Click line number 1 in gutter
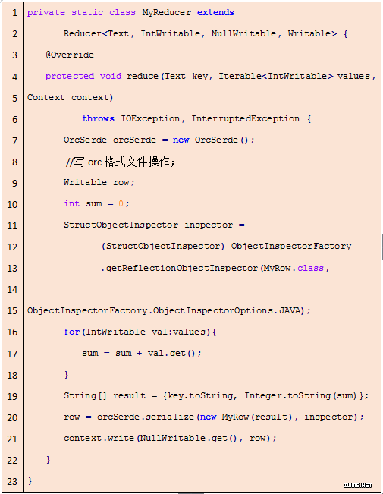Screen dimensions: 383x494 click(15, 13)
